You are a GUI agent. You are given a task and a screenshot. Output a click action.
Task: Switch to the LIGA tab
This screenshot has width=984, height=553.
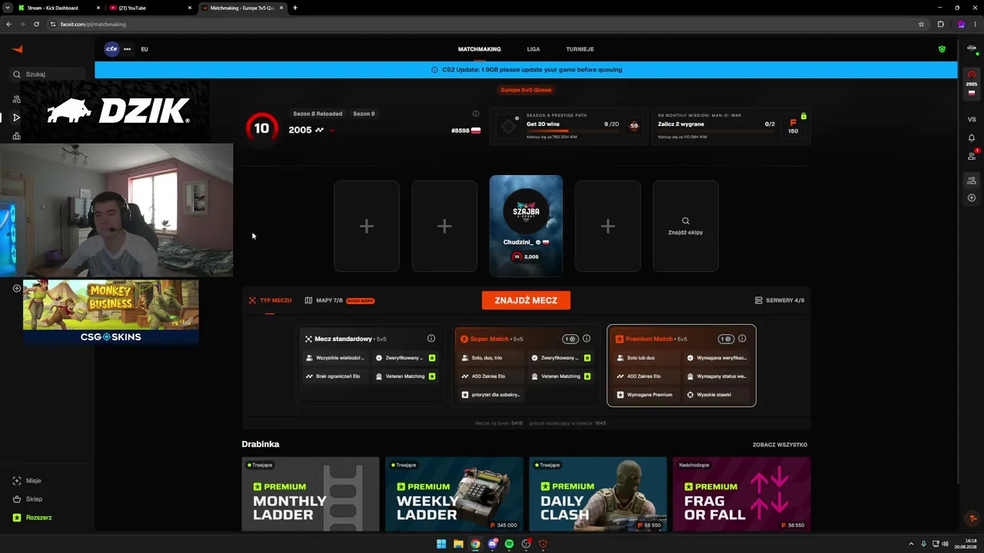click(x=534, y=49)
